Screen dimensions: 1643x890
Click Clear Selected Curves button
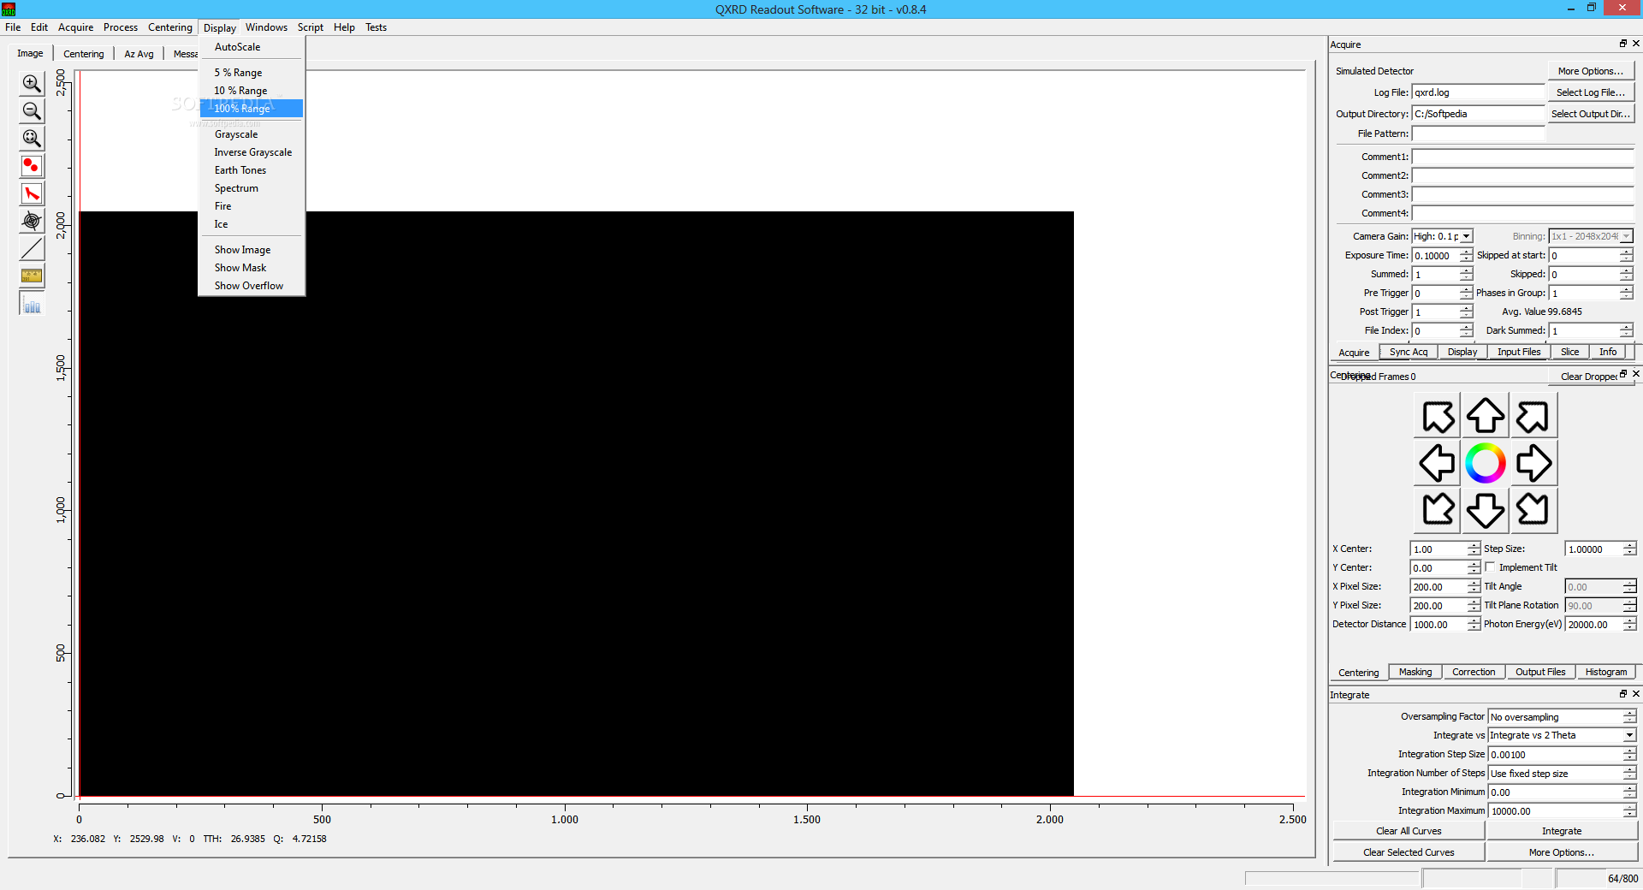[1409, 852]
